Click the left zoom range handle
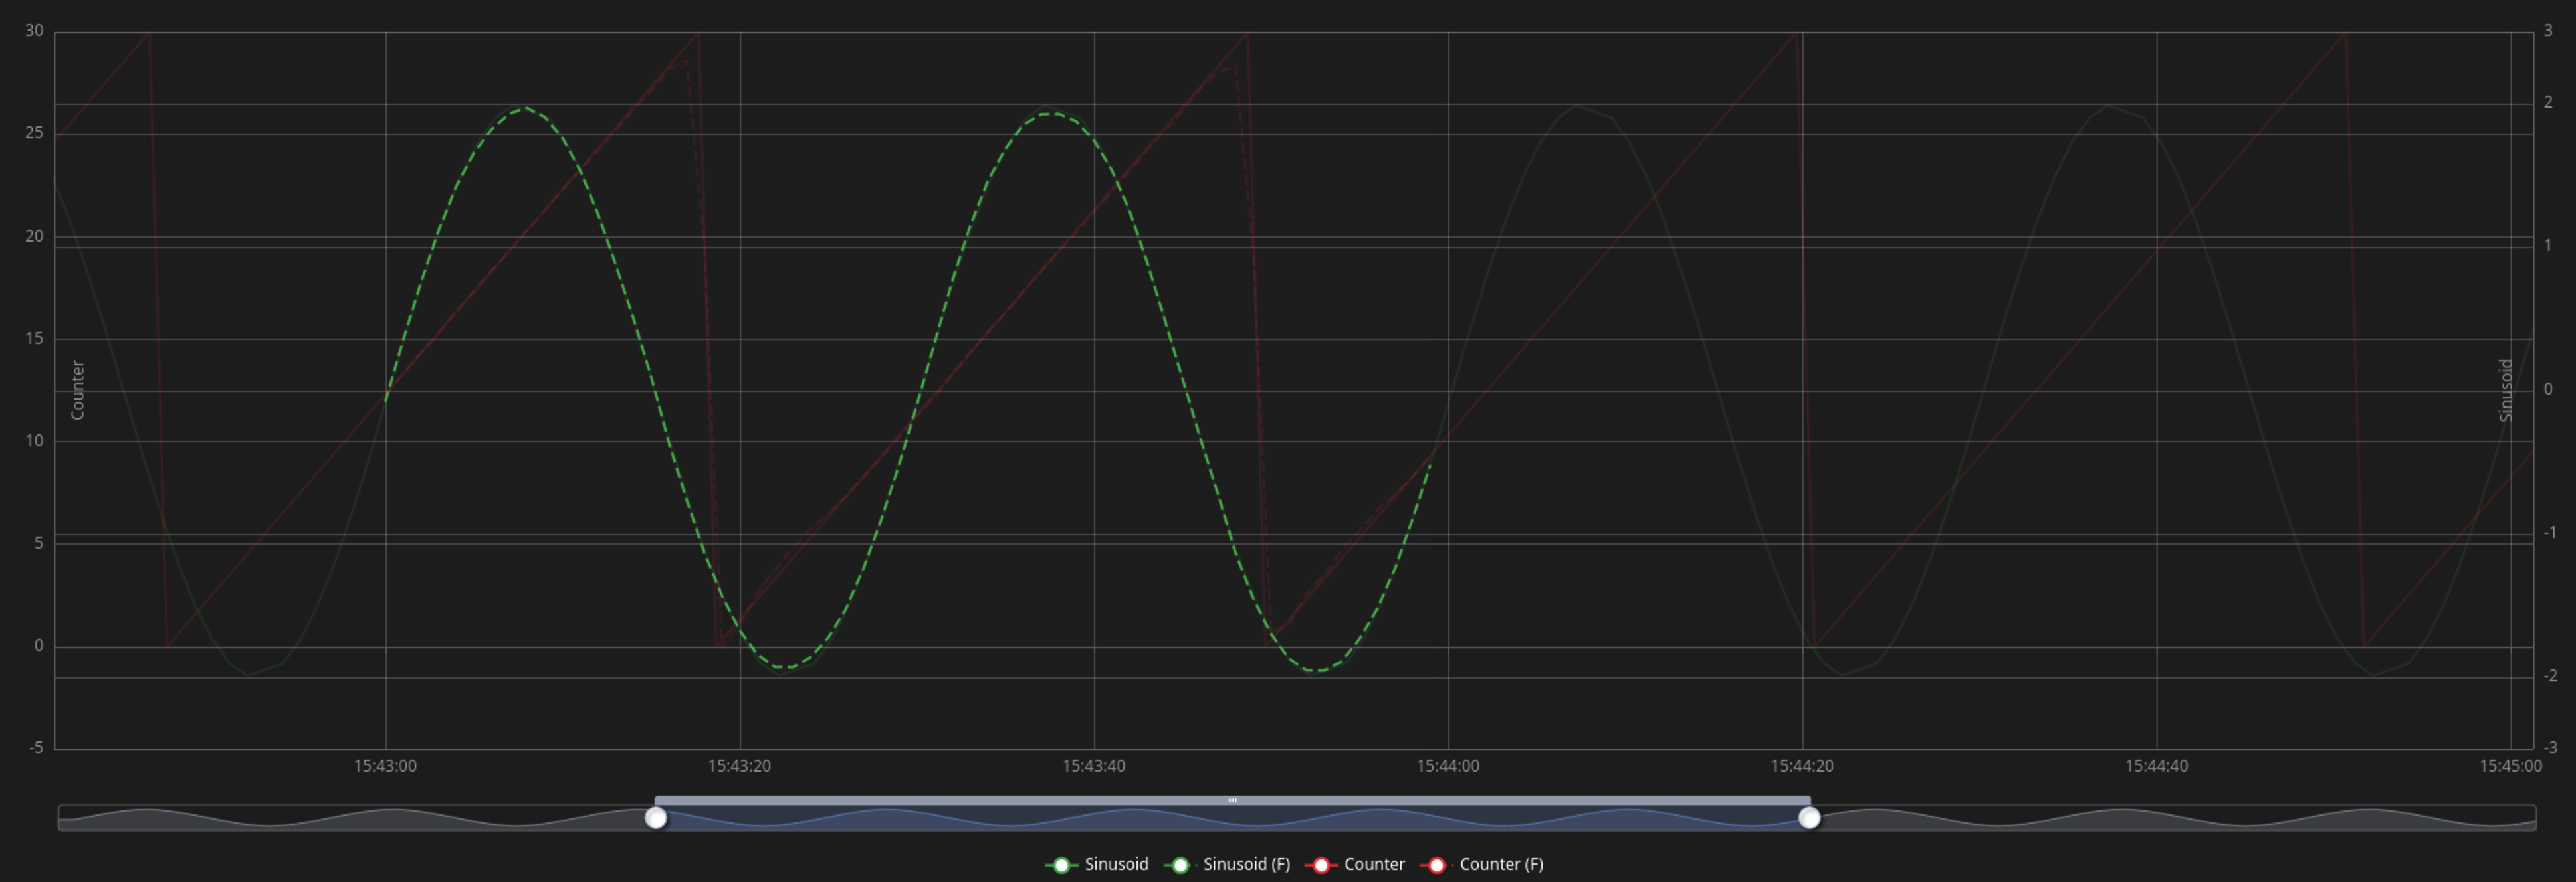The width and height of the screenshot is (2576, 882). pos(656,818)
